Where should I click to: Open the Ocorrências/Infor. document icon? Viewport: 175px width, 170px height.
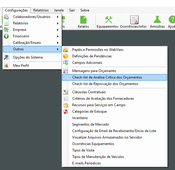click(134, 20)
